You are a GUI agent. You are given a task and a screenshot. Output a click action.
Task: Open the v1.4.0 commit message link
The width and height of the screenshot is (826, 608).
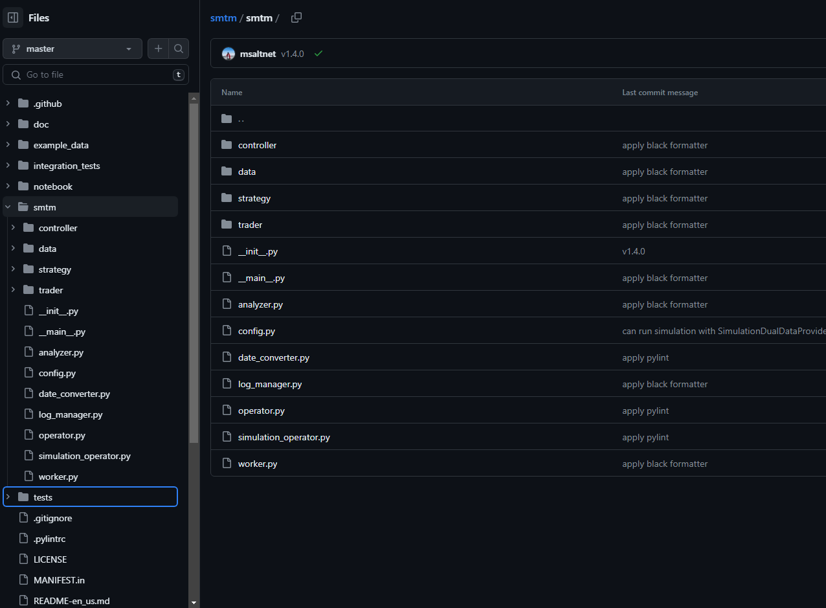(x=633, y=251)
